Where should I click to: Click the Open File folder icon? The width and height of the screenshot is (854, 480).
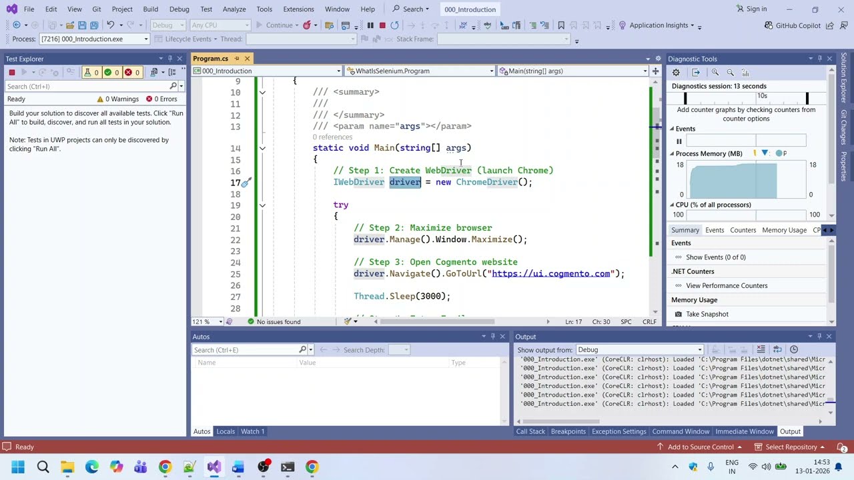pyautogui.click(x=69, y=25)
